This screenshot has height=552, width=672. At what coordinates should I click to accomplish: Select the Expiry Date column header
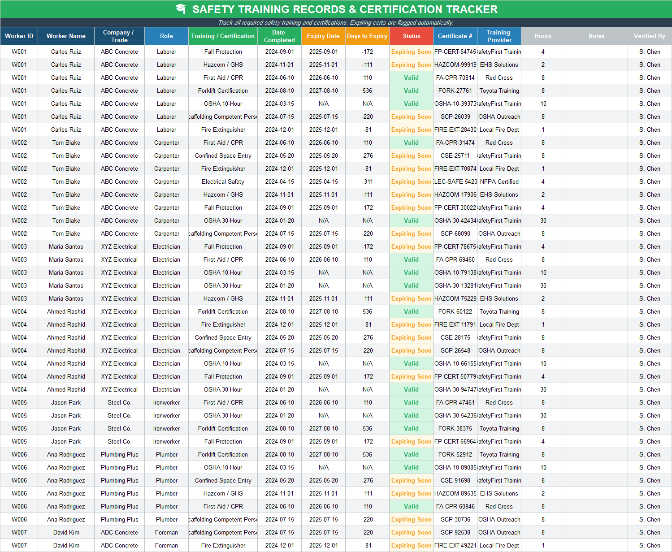point(323,36)
